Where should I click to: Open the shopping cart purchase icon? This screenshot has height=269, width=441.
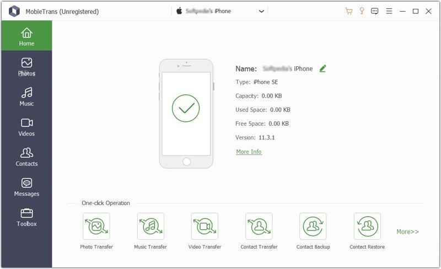pyautogui.click(x=349, y=11)
